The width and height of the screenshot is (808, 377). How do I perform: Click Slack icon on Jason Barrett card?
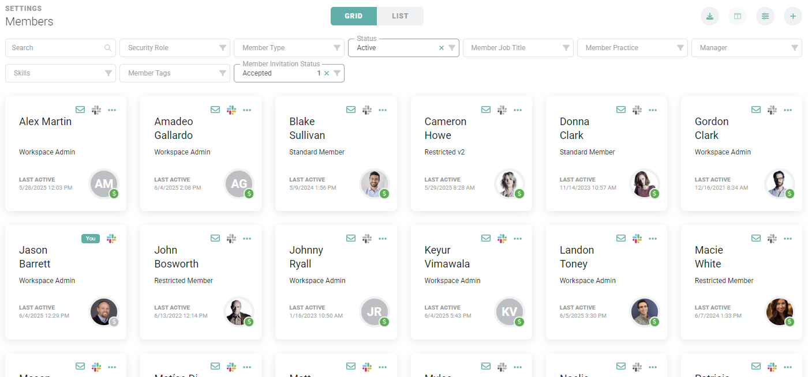(111, 238)
